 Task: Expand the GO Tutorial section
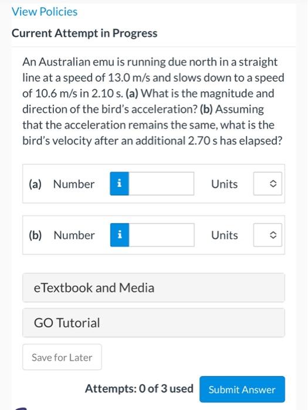coord(154,323)
